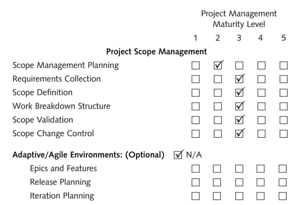The width and height of the screenshot is (296, 205).
Task: Uncheck level 3 for Scope Validation
Action: pos(239,120)
